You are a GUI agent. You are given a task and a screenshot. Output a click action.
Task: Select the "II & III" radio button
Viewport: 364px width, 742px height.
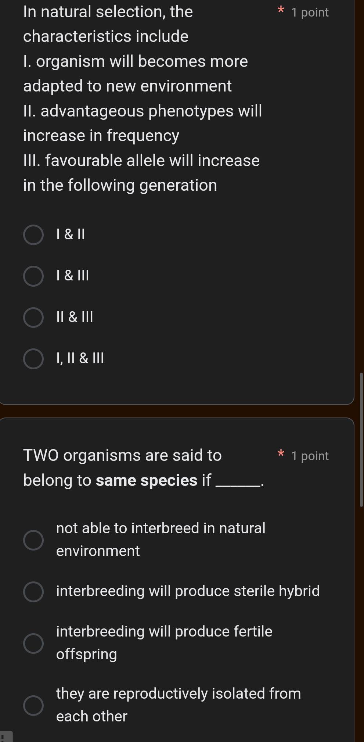(x=33, y=317)
